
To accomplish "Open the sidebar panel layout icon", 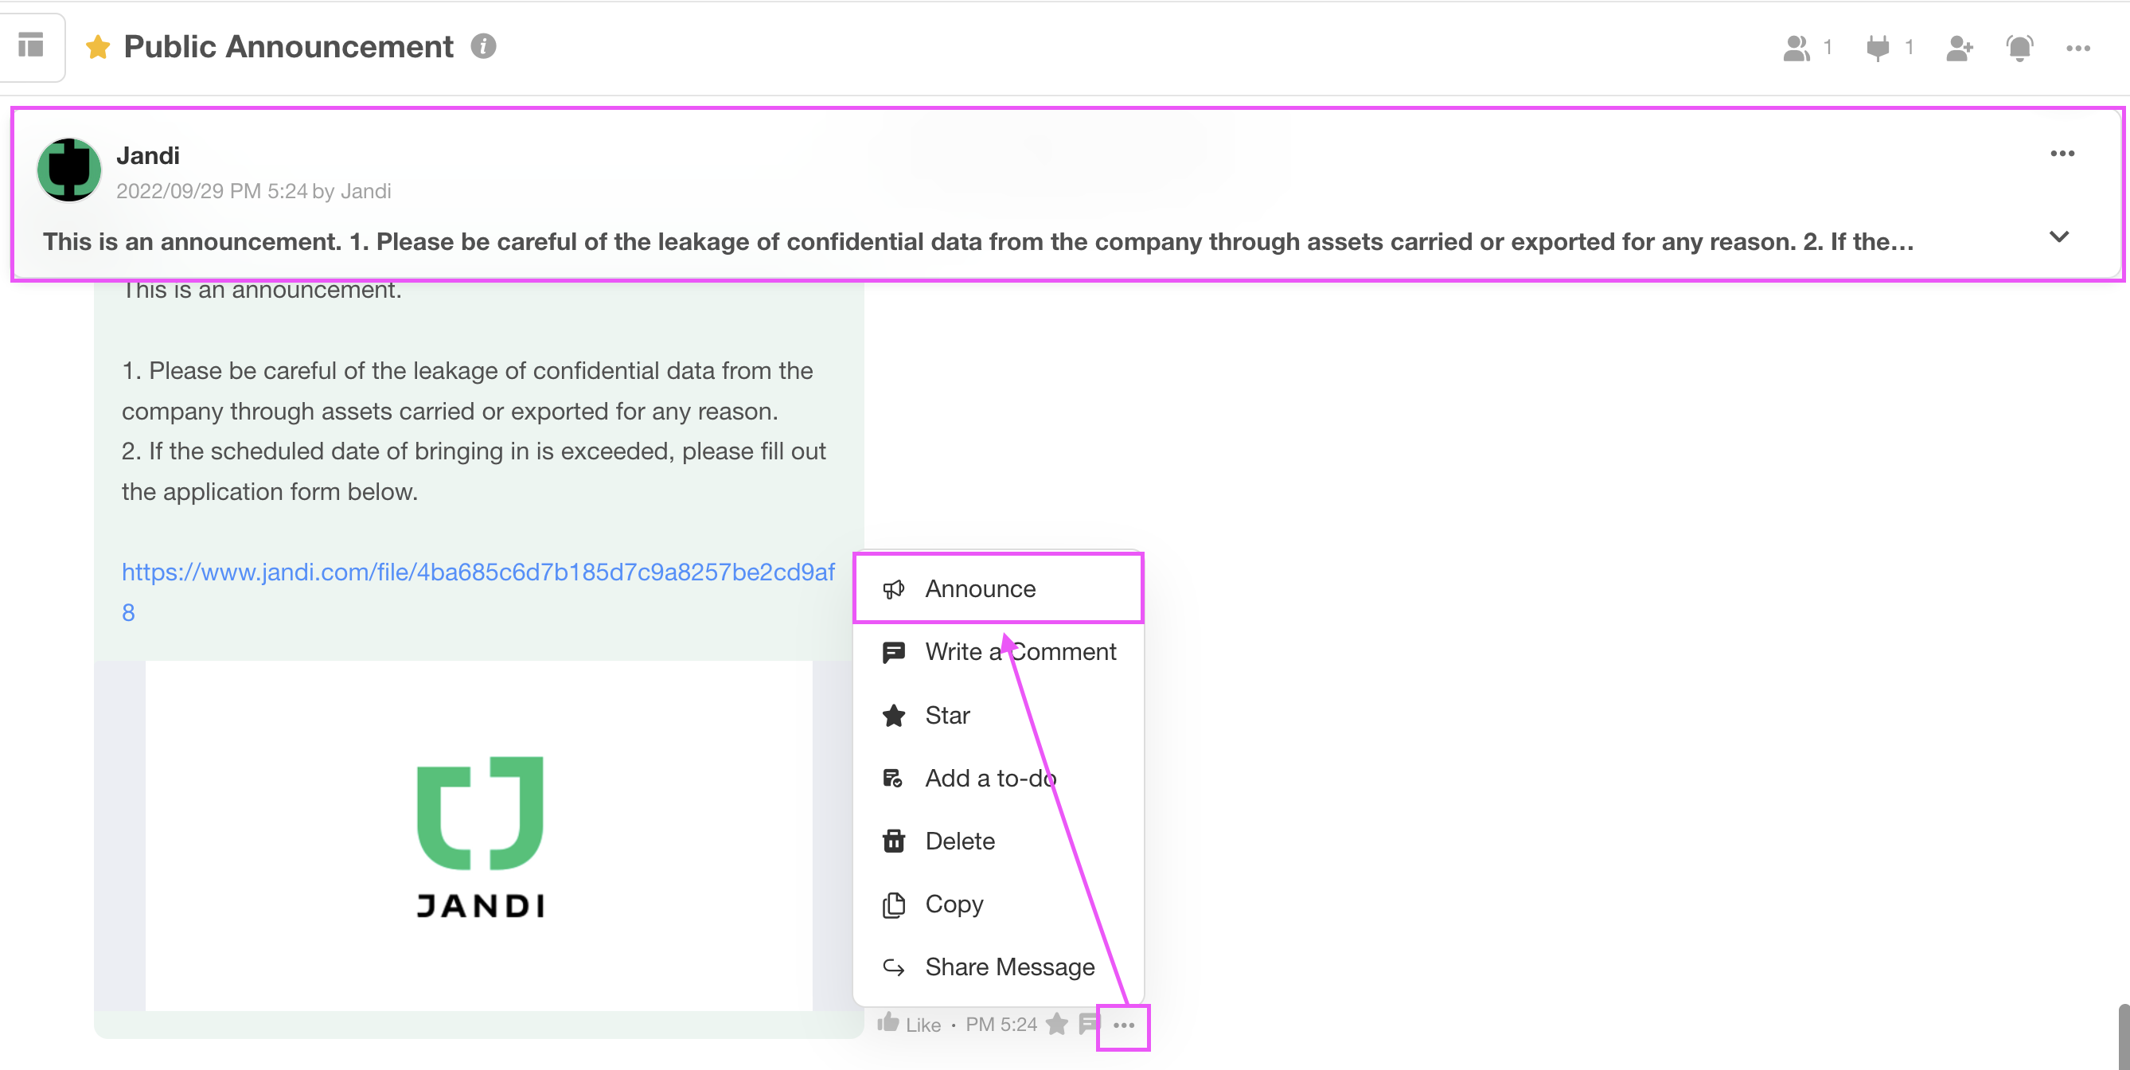I will (30, 45).
